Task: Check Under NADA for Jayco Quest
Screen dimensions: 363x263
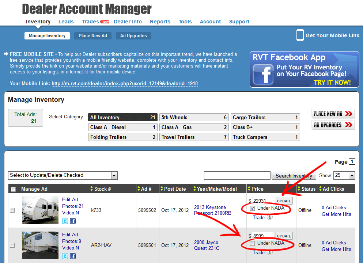Action: [252, 243]
